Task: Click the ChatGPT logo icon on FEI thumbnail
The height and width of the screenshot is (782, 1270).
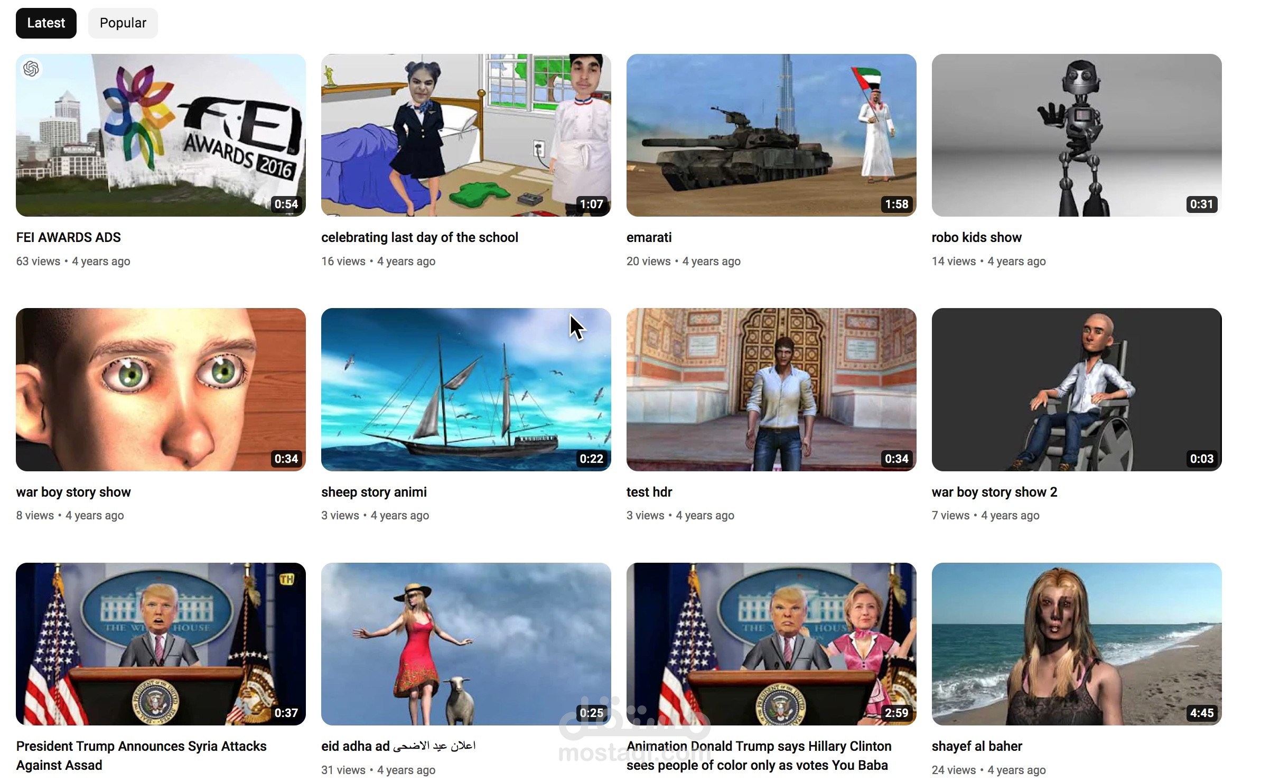Action: [x=31, y=69]
